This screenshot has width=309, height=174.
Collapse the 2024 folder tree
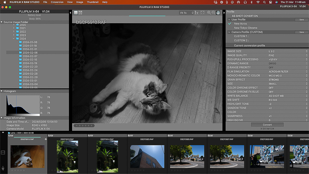(13, 39)
